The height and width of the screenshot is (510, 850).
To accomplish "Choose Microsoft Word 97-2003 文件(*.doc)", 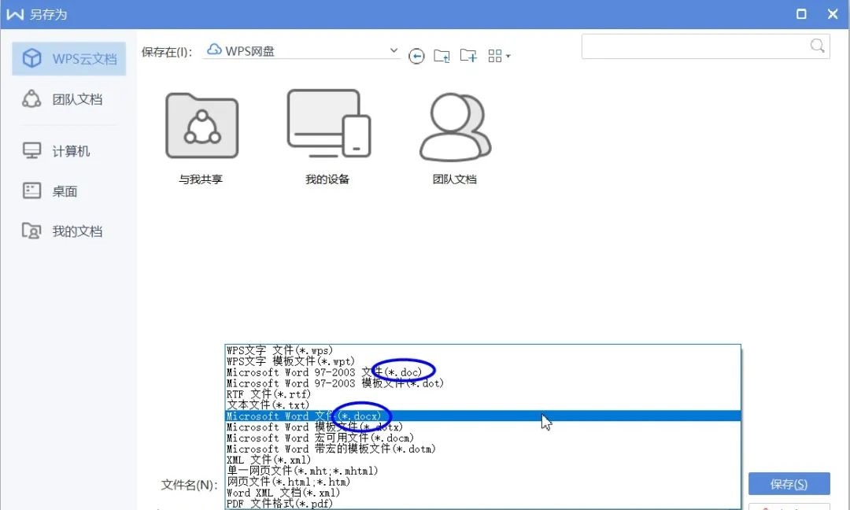I will click(482, 372).
